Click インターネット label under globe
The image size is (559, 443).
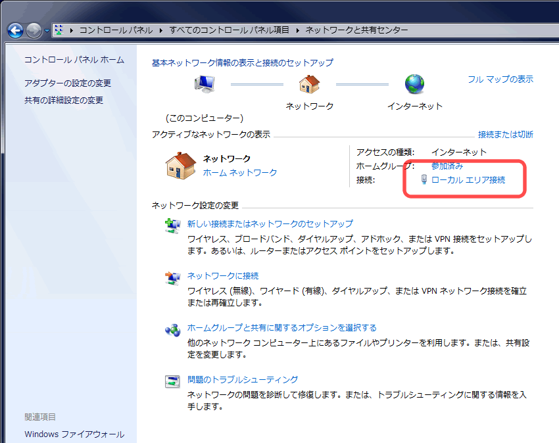(414, 106)
